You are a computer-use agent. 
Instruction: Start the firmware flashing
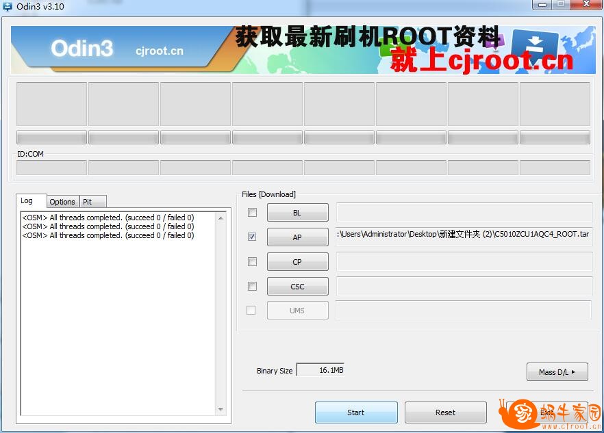pos(356,412)
